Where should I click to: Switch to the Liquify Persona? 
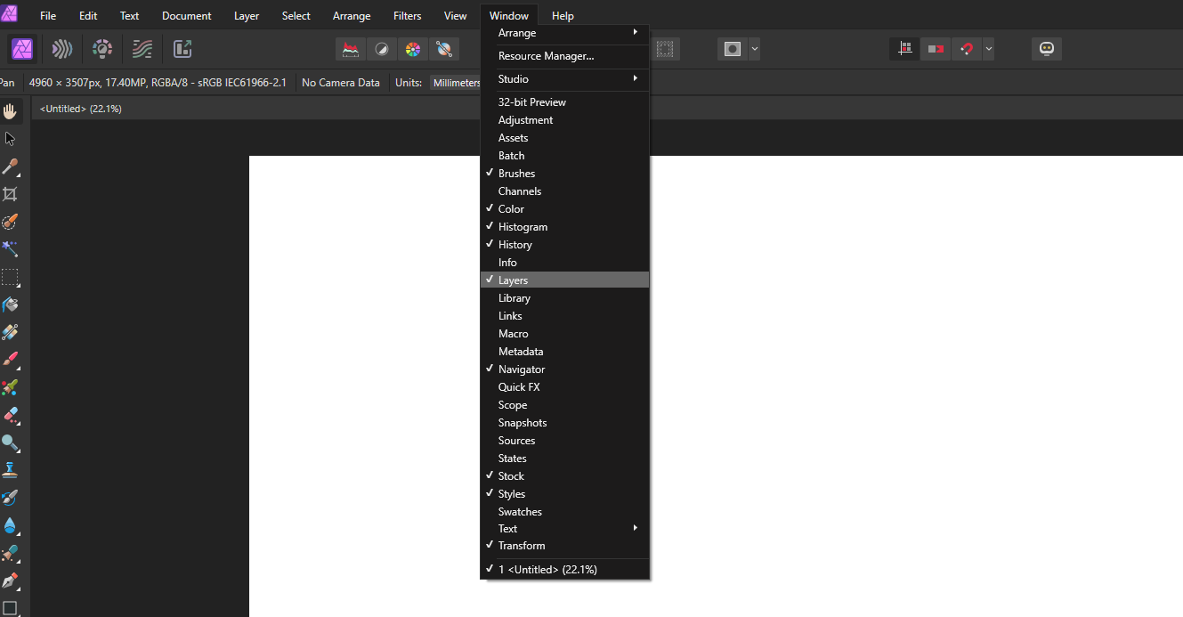pos(61,49)
